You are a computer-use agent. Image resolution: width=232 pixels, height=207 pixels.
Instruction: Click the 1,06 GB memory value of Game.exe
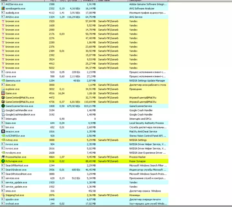[x=91, y=93]
